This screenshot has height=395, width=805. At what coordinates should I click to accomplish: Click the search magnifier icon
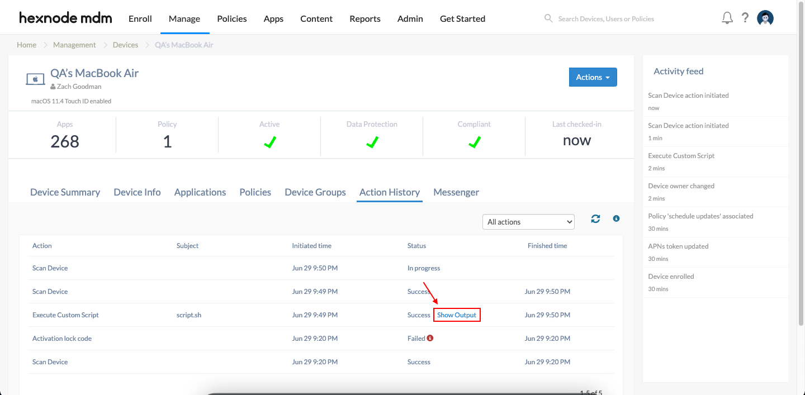[548, 18]
